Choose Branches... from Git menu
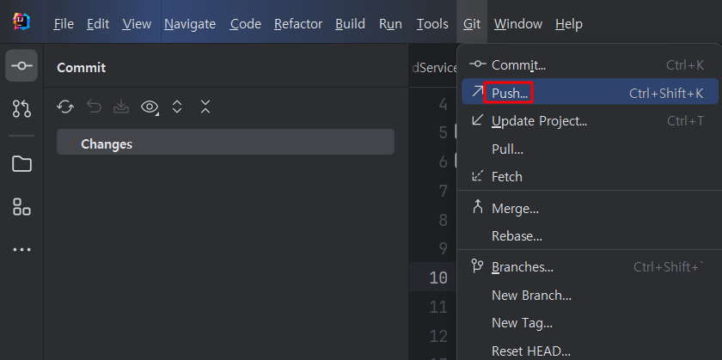The width and height of the screenshot is (722, 360). 590,267
